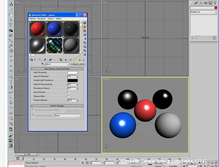Check Enable Plugin Material option

[33, 115]
